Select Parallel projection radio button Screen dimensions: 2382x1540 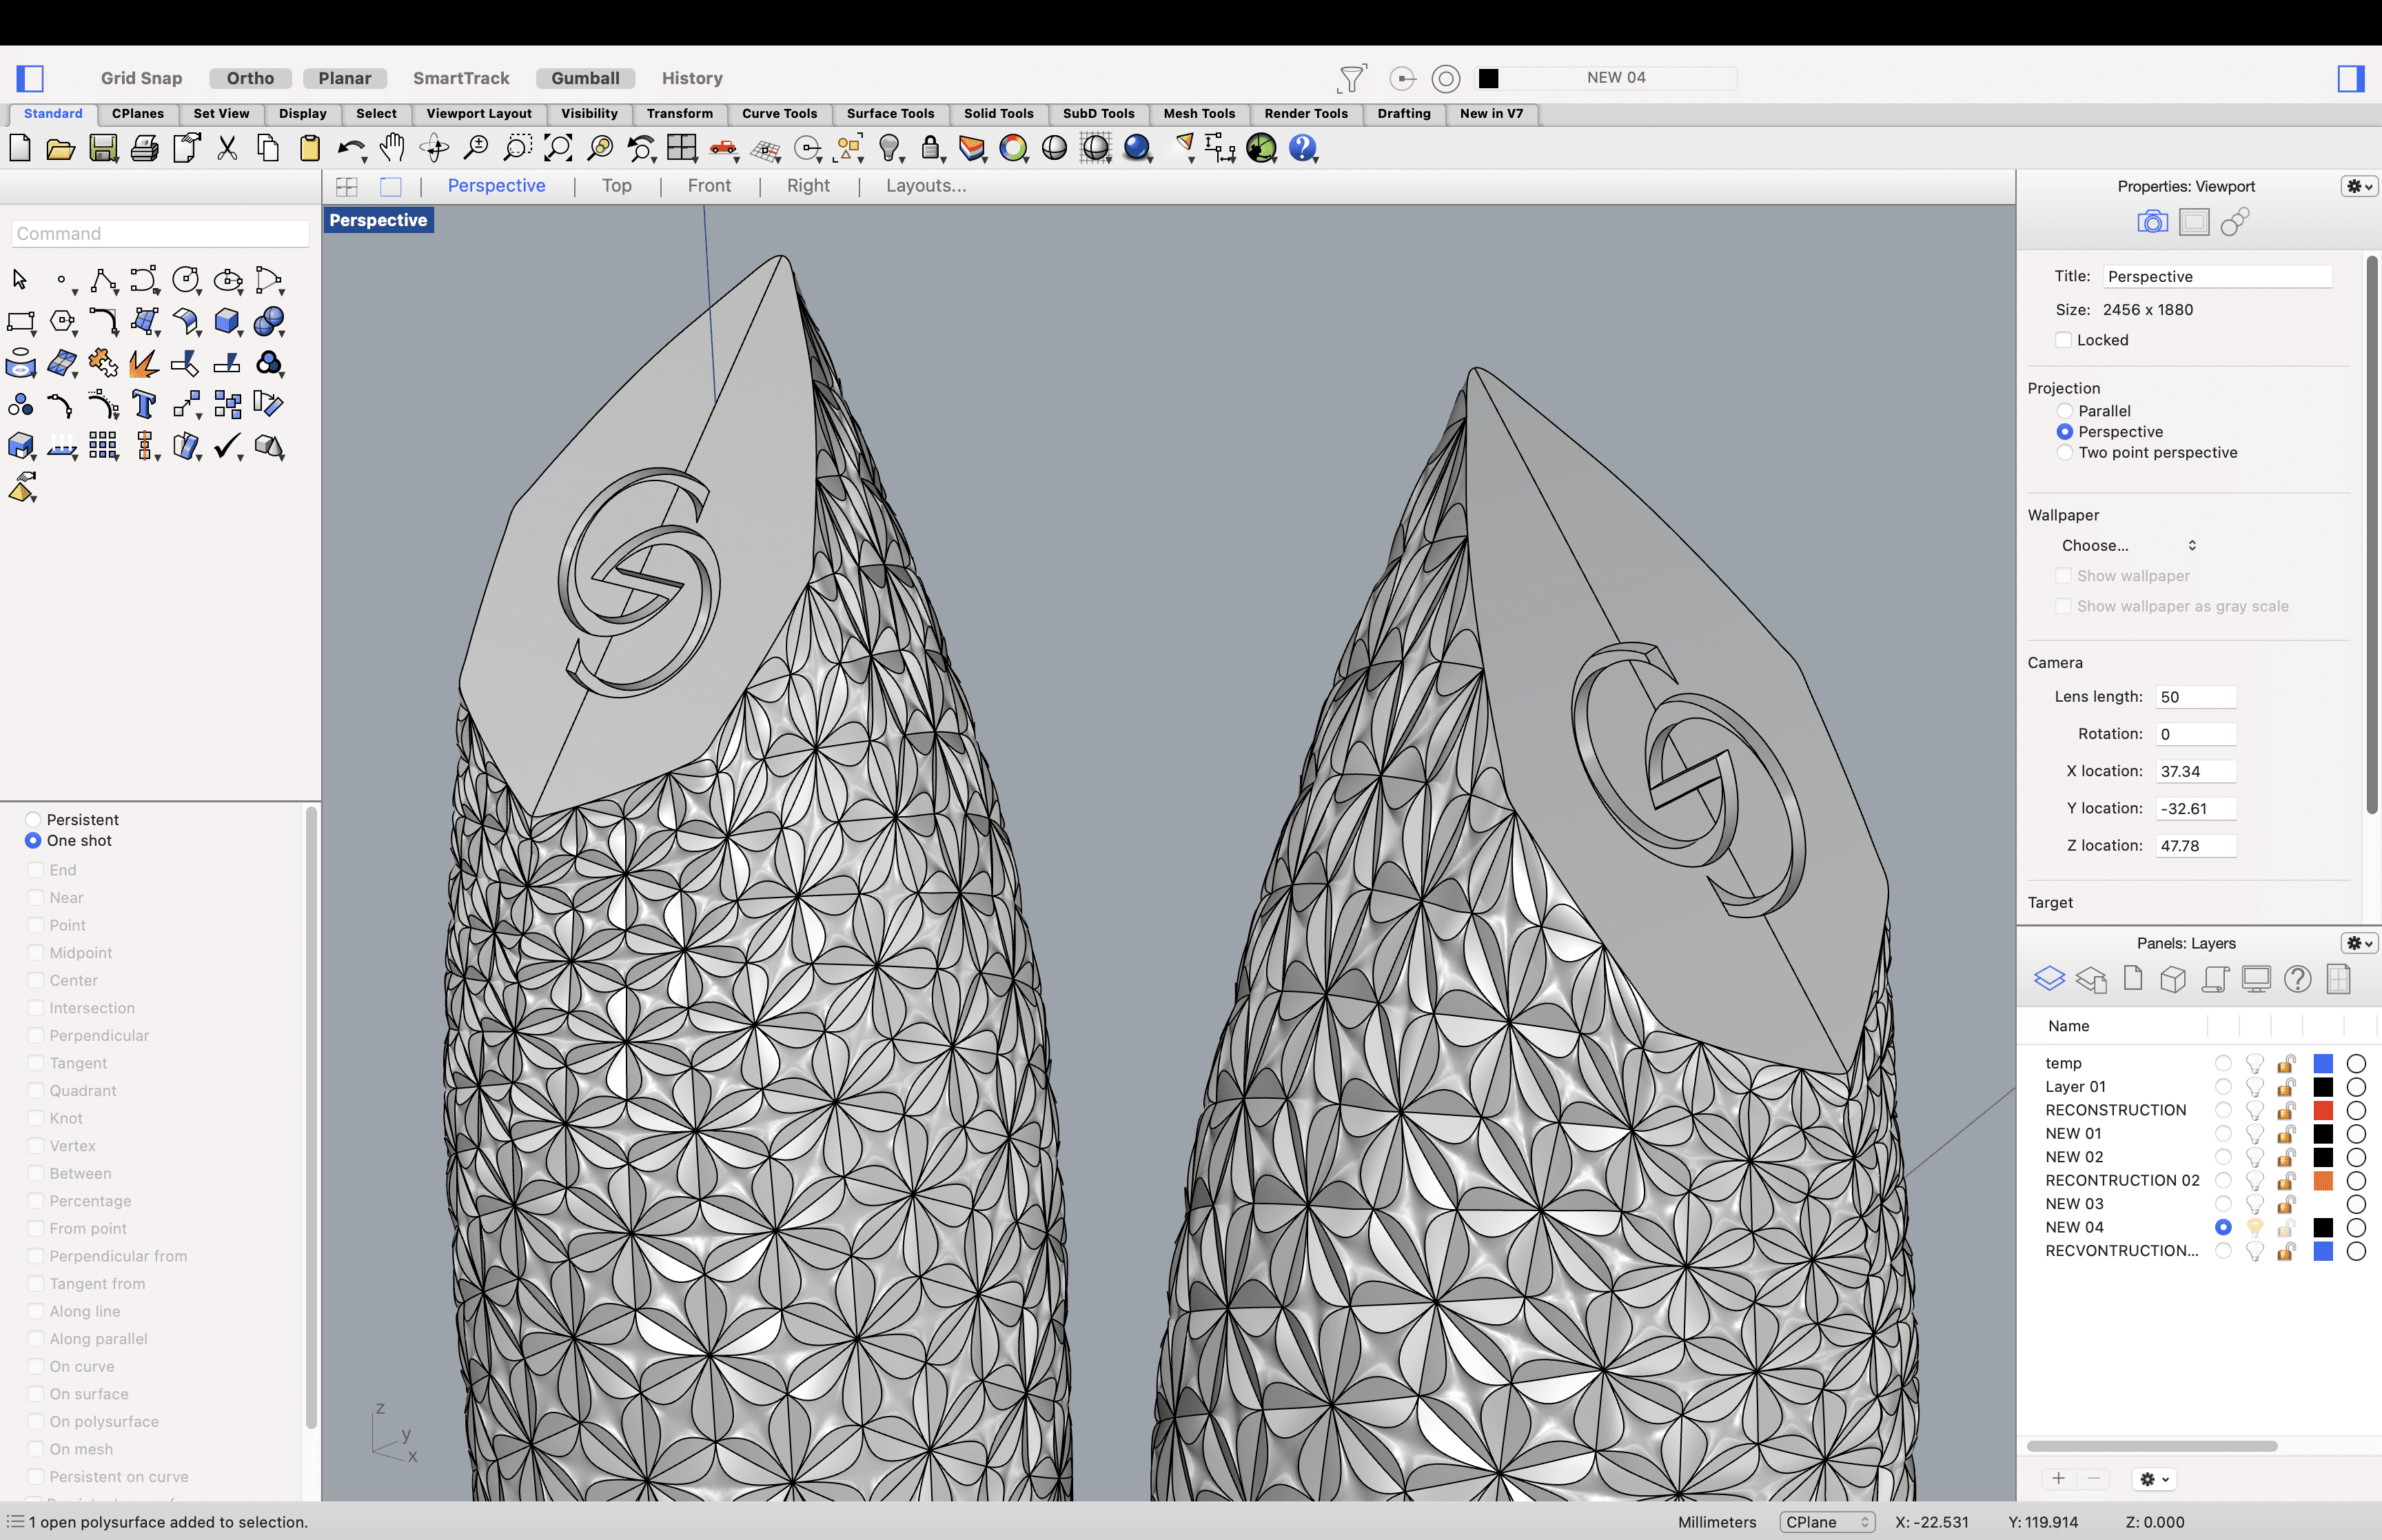(2064, 411)
